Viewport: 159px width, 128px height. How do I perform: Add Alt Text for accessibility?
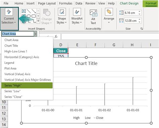(x=93, y=17)
